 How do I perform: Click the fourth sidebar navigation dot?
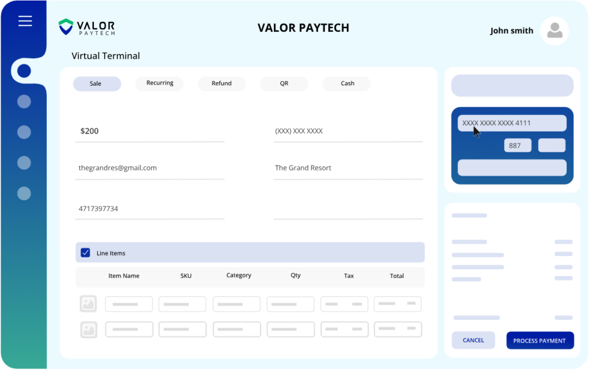tap(24, 163)
